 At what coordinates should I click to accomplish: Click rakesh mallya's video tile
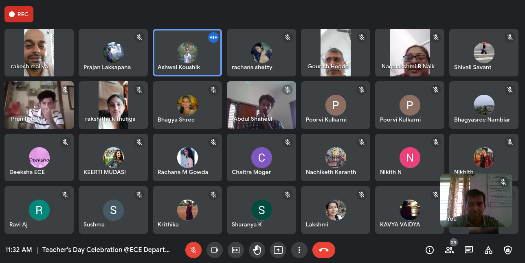[x=39, y=52]
